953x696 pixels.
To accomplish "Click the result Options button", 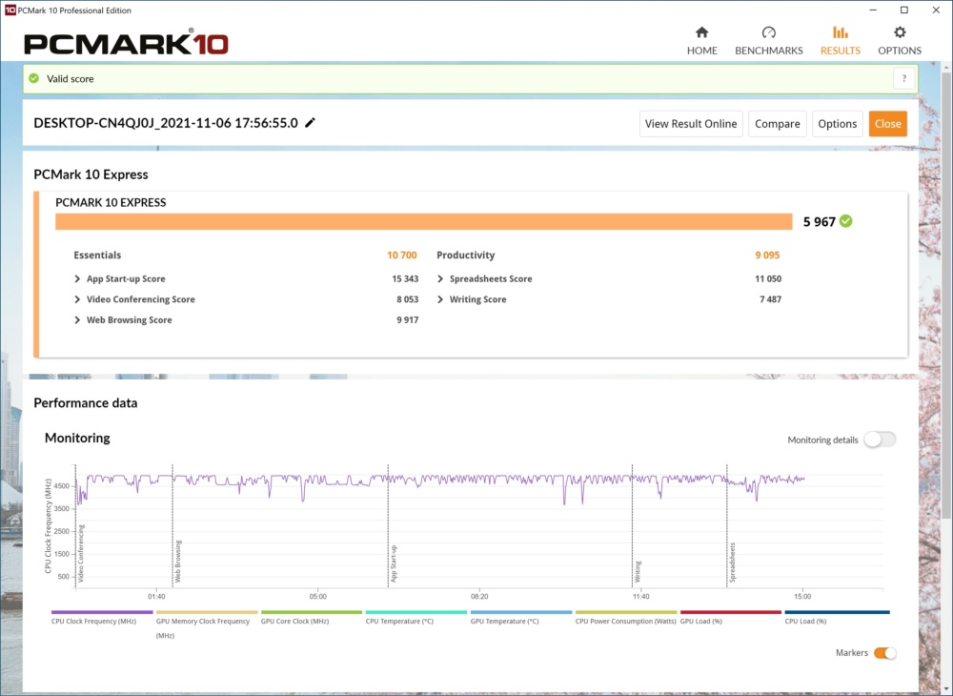I will point(837,124).
